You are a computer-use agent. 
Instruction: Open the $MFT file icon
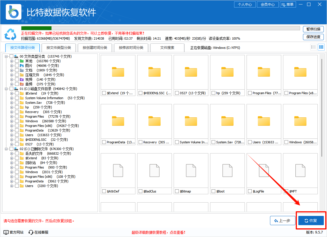pos(300,171)
